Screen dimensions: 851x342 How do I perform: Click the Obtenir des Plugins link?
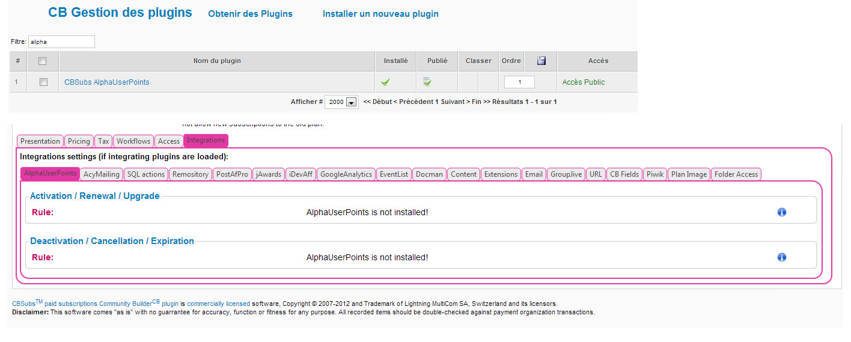(x=250, y=14)
